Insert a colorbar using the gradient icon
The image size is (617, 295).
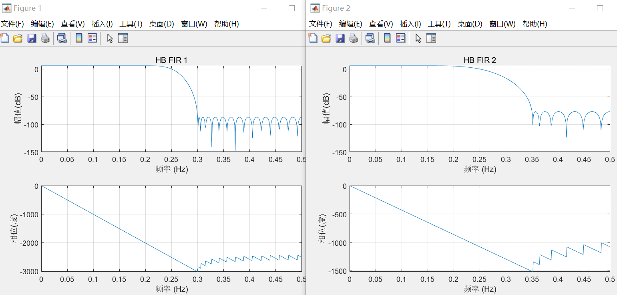click(x=78, y=38)
